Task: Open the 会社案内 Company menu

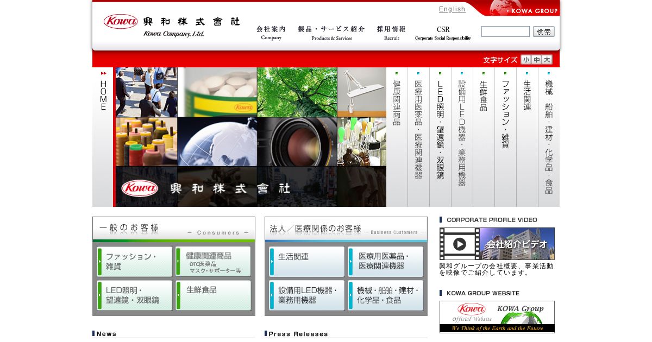Action: click(x=271, y=33)
